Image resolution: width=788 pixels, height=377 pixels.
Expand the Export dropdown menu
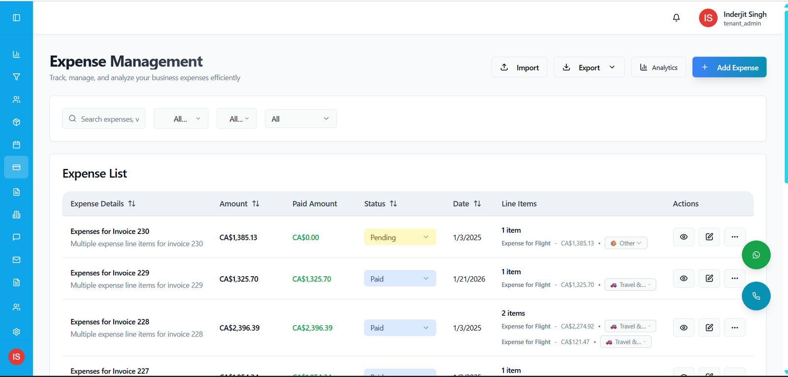click(589, 67)
